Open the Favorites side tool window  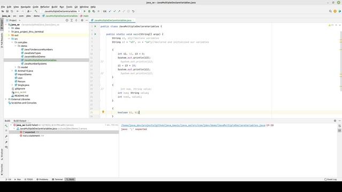coord(2,170)
